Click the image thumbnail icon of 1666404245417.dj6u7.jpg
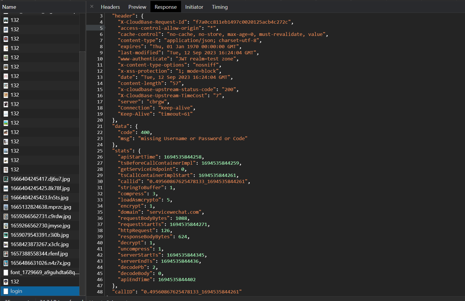This screenshot has width=465, height=301. (x=6, y=179)
